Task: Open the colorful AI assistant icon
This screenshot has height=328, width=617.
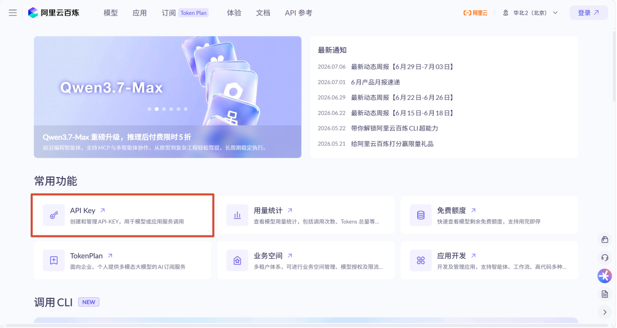Action: (605, 276)
